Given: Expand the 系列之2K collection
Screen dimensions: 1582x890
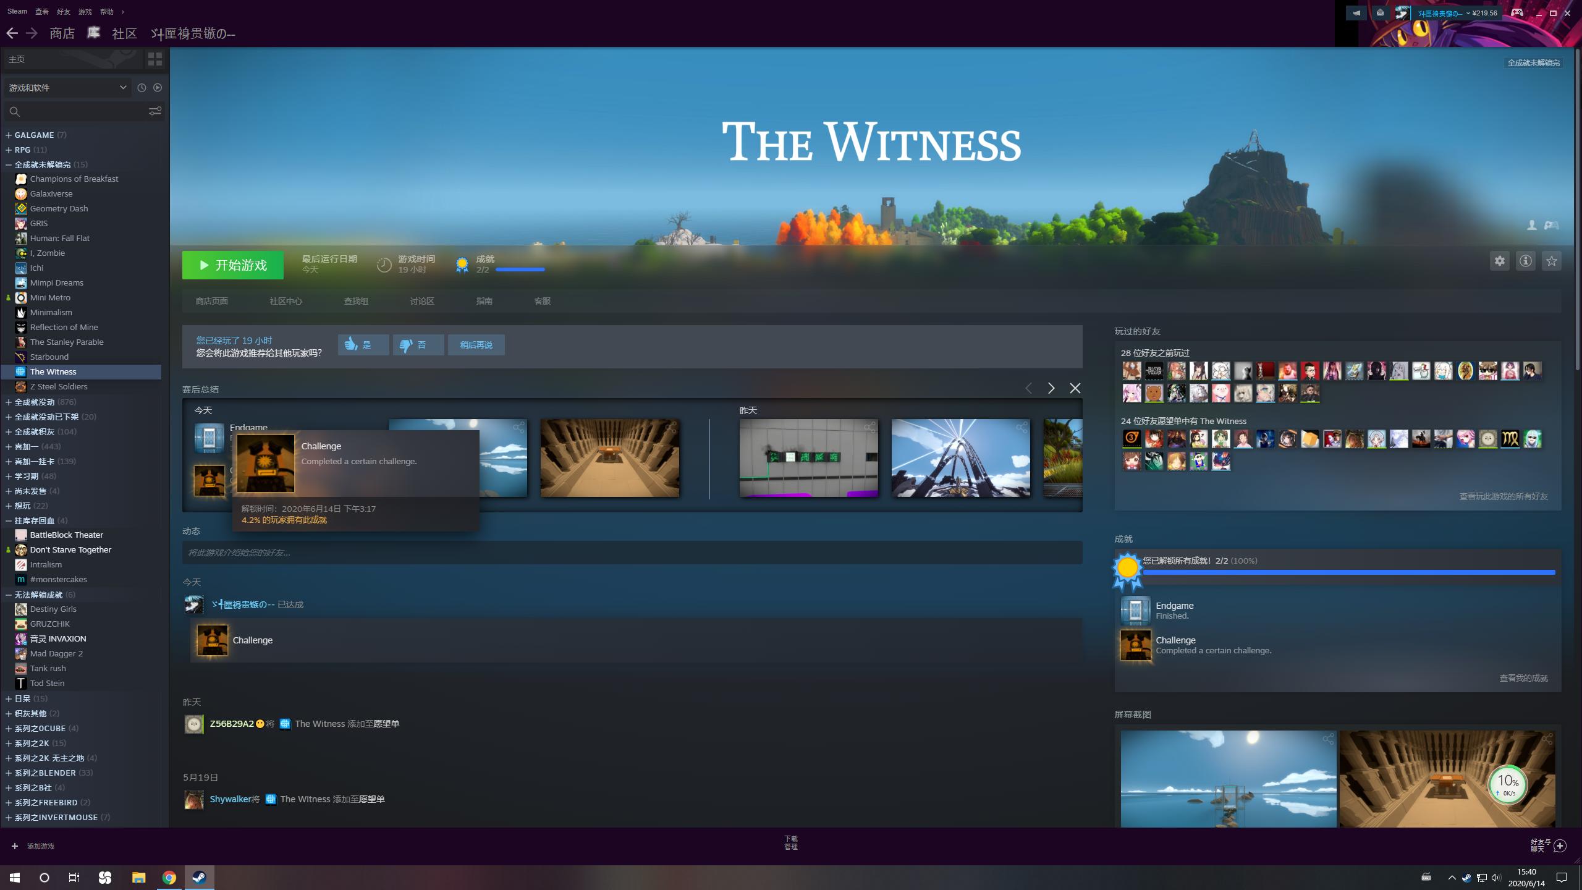Looking at the screenshot, I should [9, 743].
